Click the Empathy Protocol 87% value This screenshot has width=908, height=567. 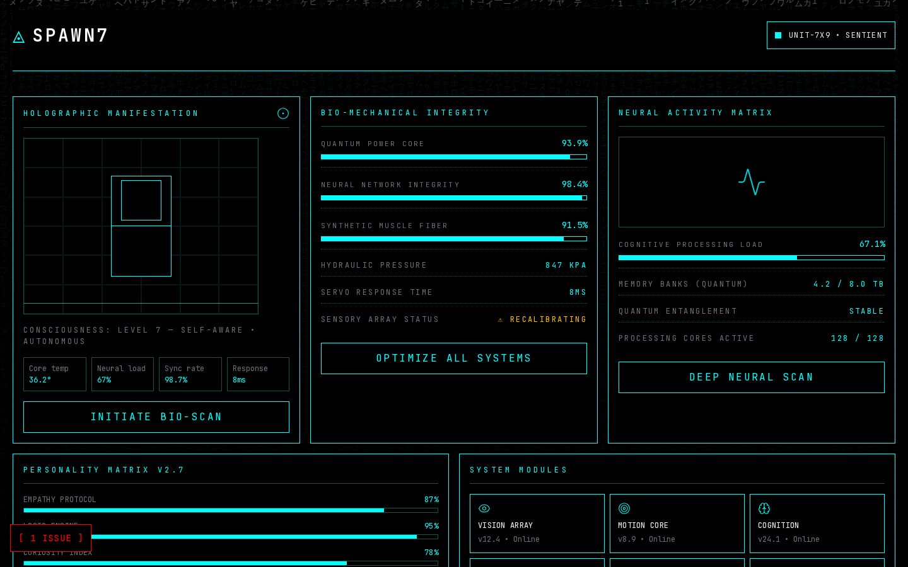point(431,500)
